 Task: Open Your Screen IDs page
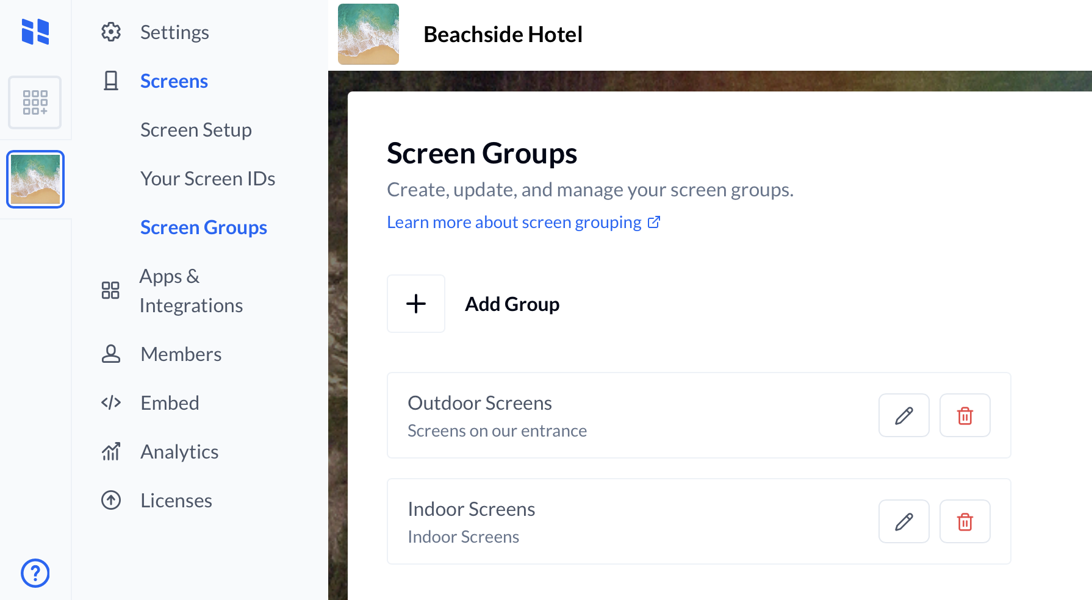click(x=207, y=179)
